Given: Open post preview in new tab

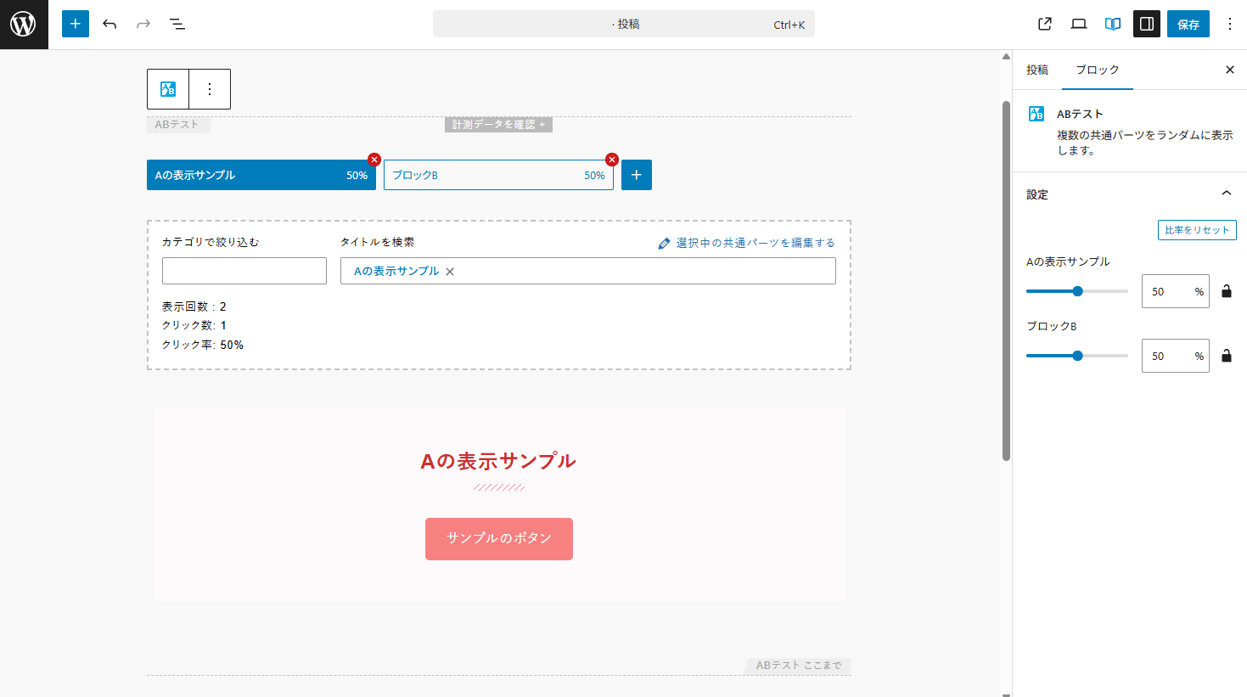Looking at the screenshot, I should (x=1045, y=24).
